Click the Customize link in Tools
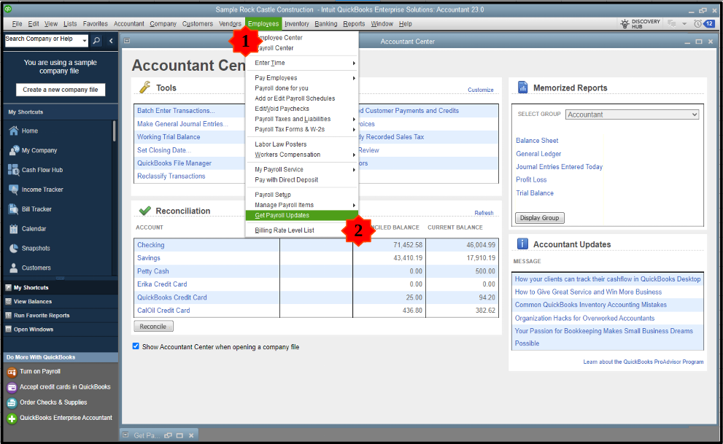Image resolution: width=723 pixels, height=444 pixels. [x=481, y=90]
